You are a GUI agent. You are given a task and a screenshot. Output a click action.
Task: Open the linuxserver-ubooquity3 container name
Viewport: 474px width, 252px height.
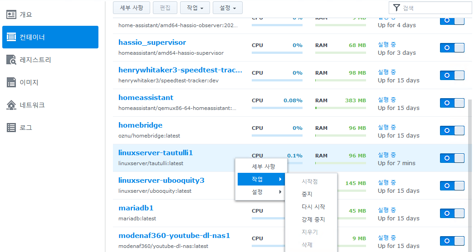pyautogui.click(x=161, y=180)
